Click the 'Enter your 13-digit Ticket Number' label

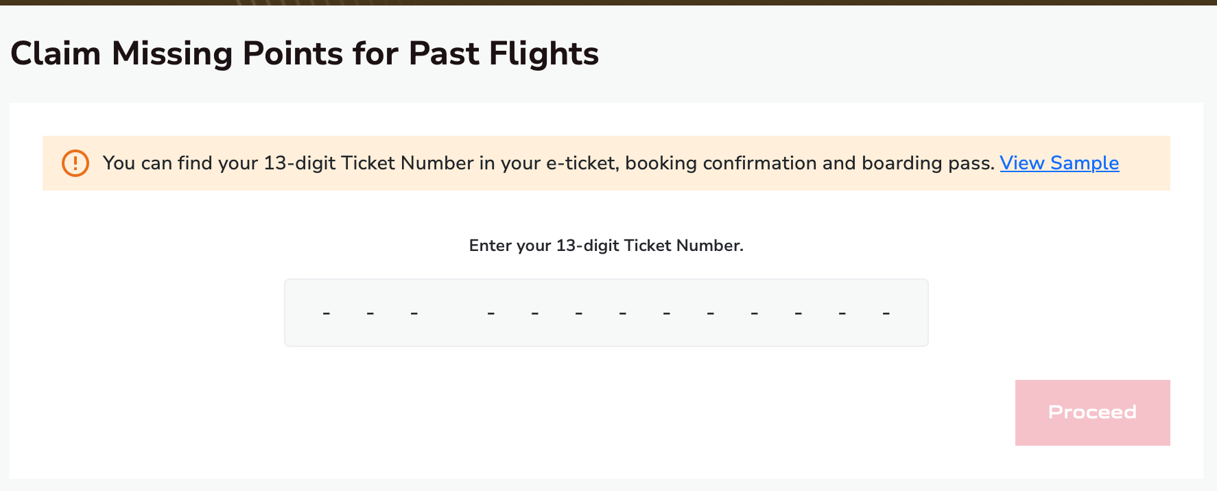[606, 245]
